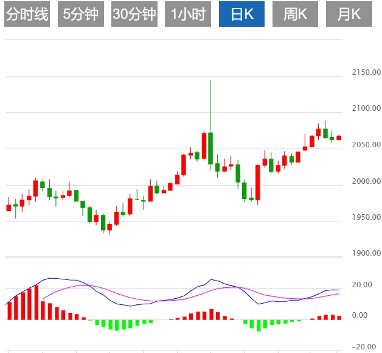Click the rightmost candlestick on the chart

tap(339, 138)
